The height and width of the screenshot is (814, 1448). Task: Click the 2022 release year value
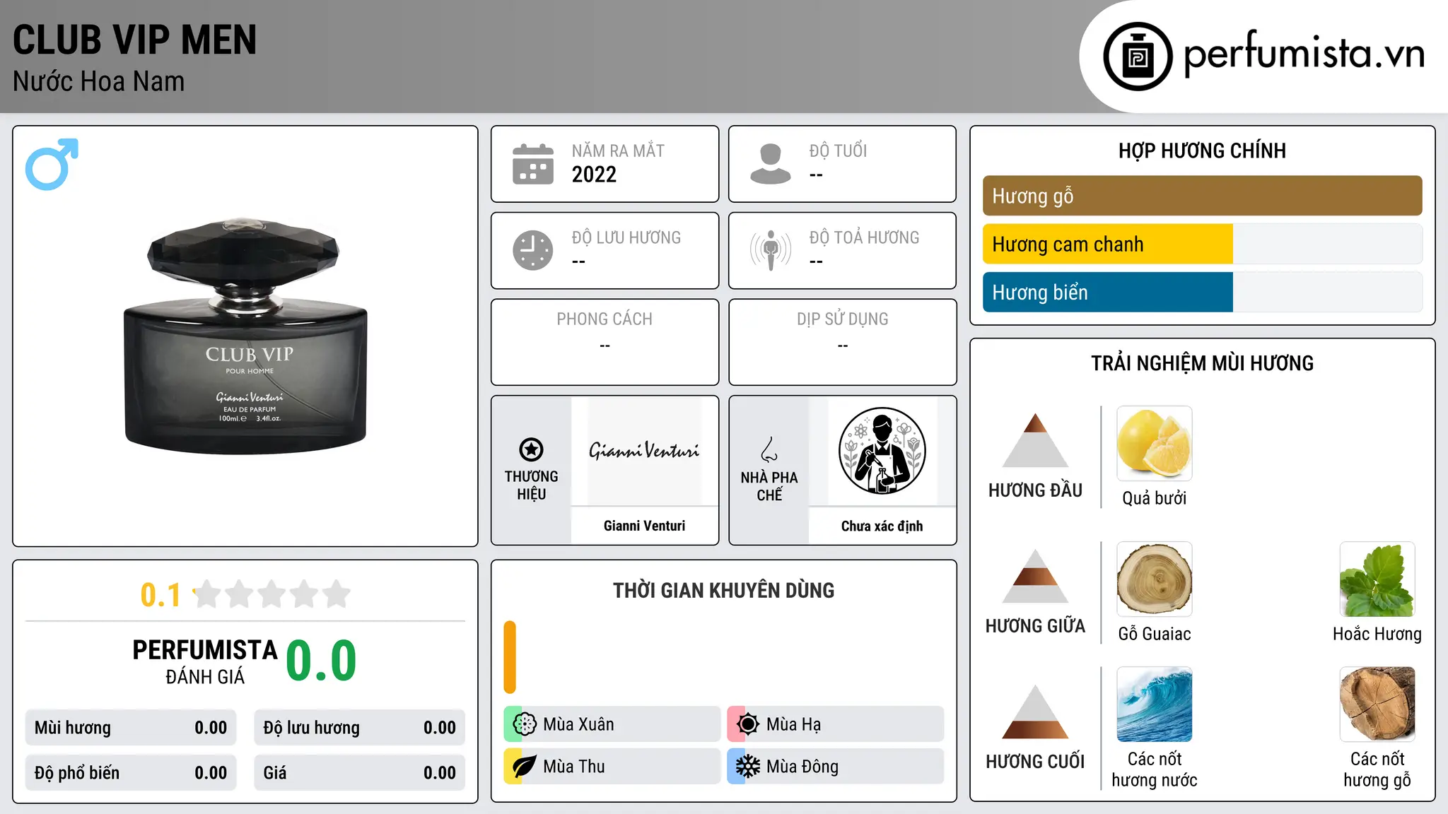pyautogui.click(x=594, y=175)
